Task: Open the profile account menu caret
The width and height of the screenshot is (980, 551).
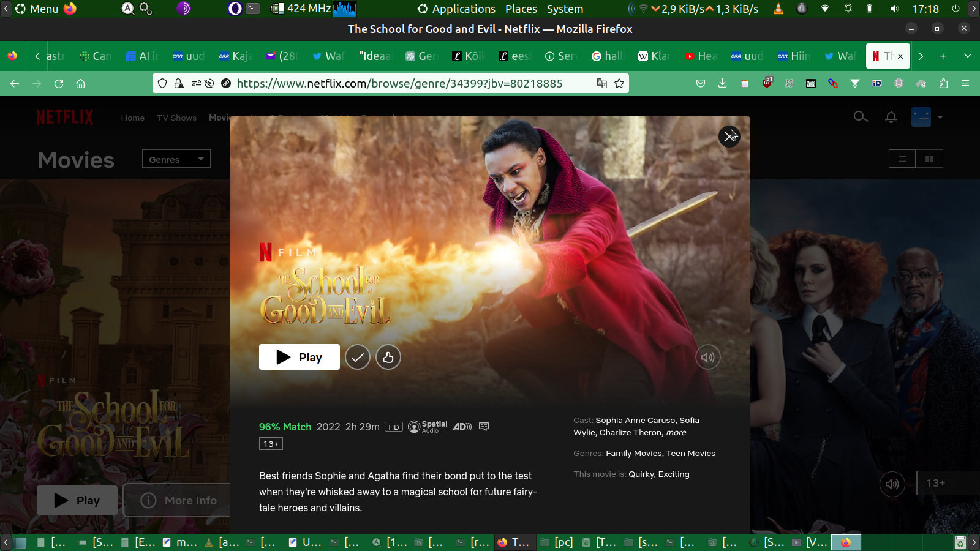Action: [940, 117]
